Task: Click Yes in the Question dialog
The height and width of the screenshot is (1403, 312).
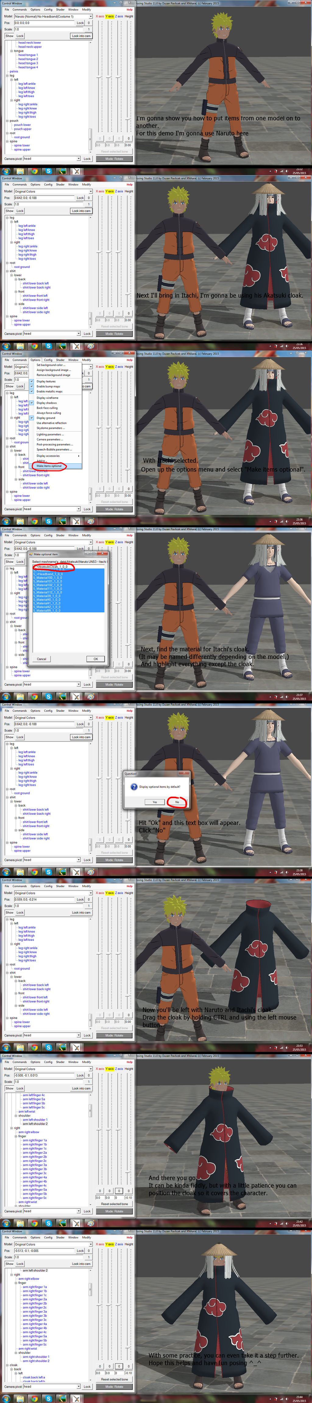Action: (x=155, y=802)
